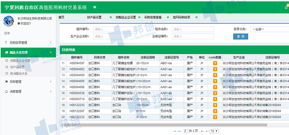Close the 按产品设置 tab

pos(111,17)
